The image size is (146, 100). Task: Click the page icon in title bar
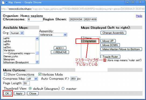point(3,2)
